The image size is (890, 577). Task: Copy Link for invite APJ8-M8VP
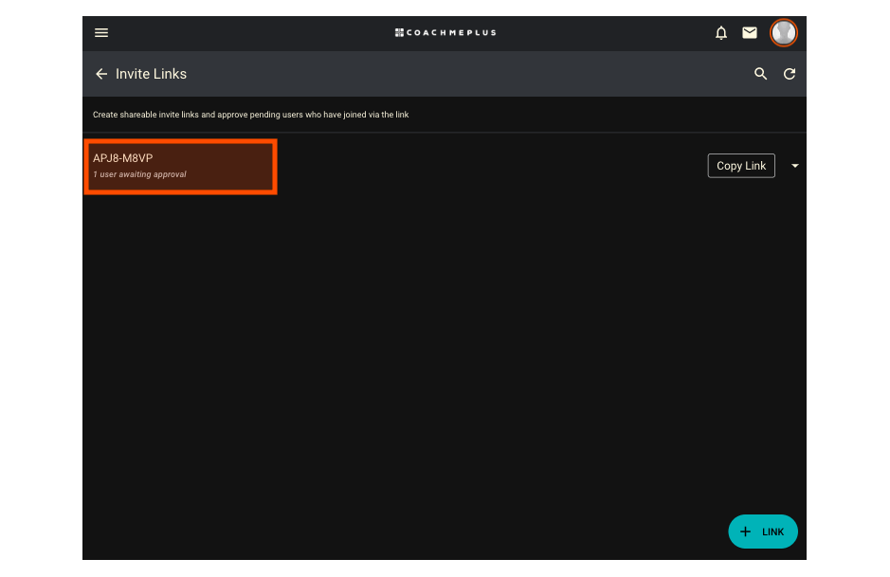pyautogui.click(x=741, y=166)
